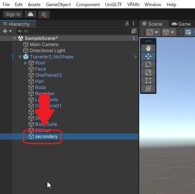Image resolution: width=195 pixels, height=194 pixels.
Task: Open the VRM0 menu
Action: pyautogui.click(x=133, y=5)
